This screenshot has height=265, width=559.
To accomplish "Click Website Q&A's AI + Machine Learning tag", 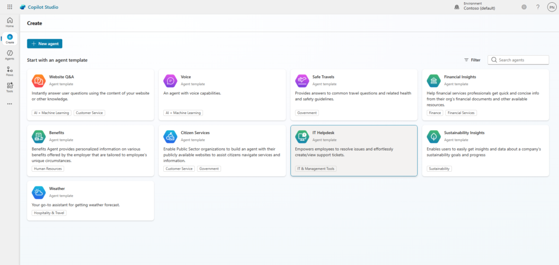I will pyautogui.click(x=52, y=112).
